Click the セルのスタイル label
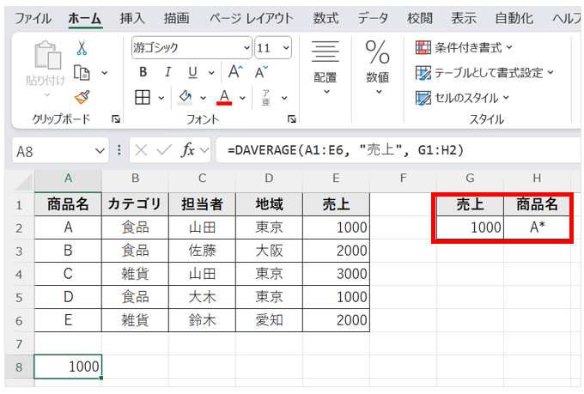 click(466, 98)
